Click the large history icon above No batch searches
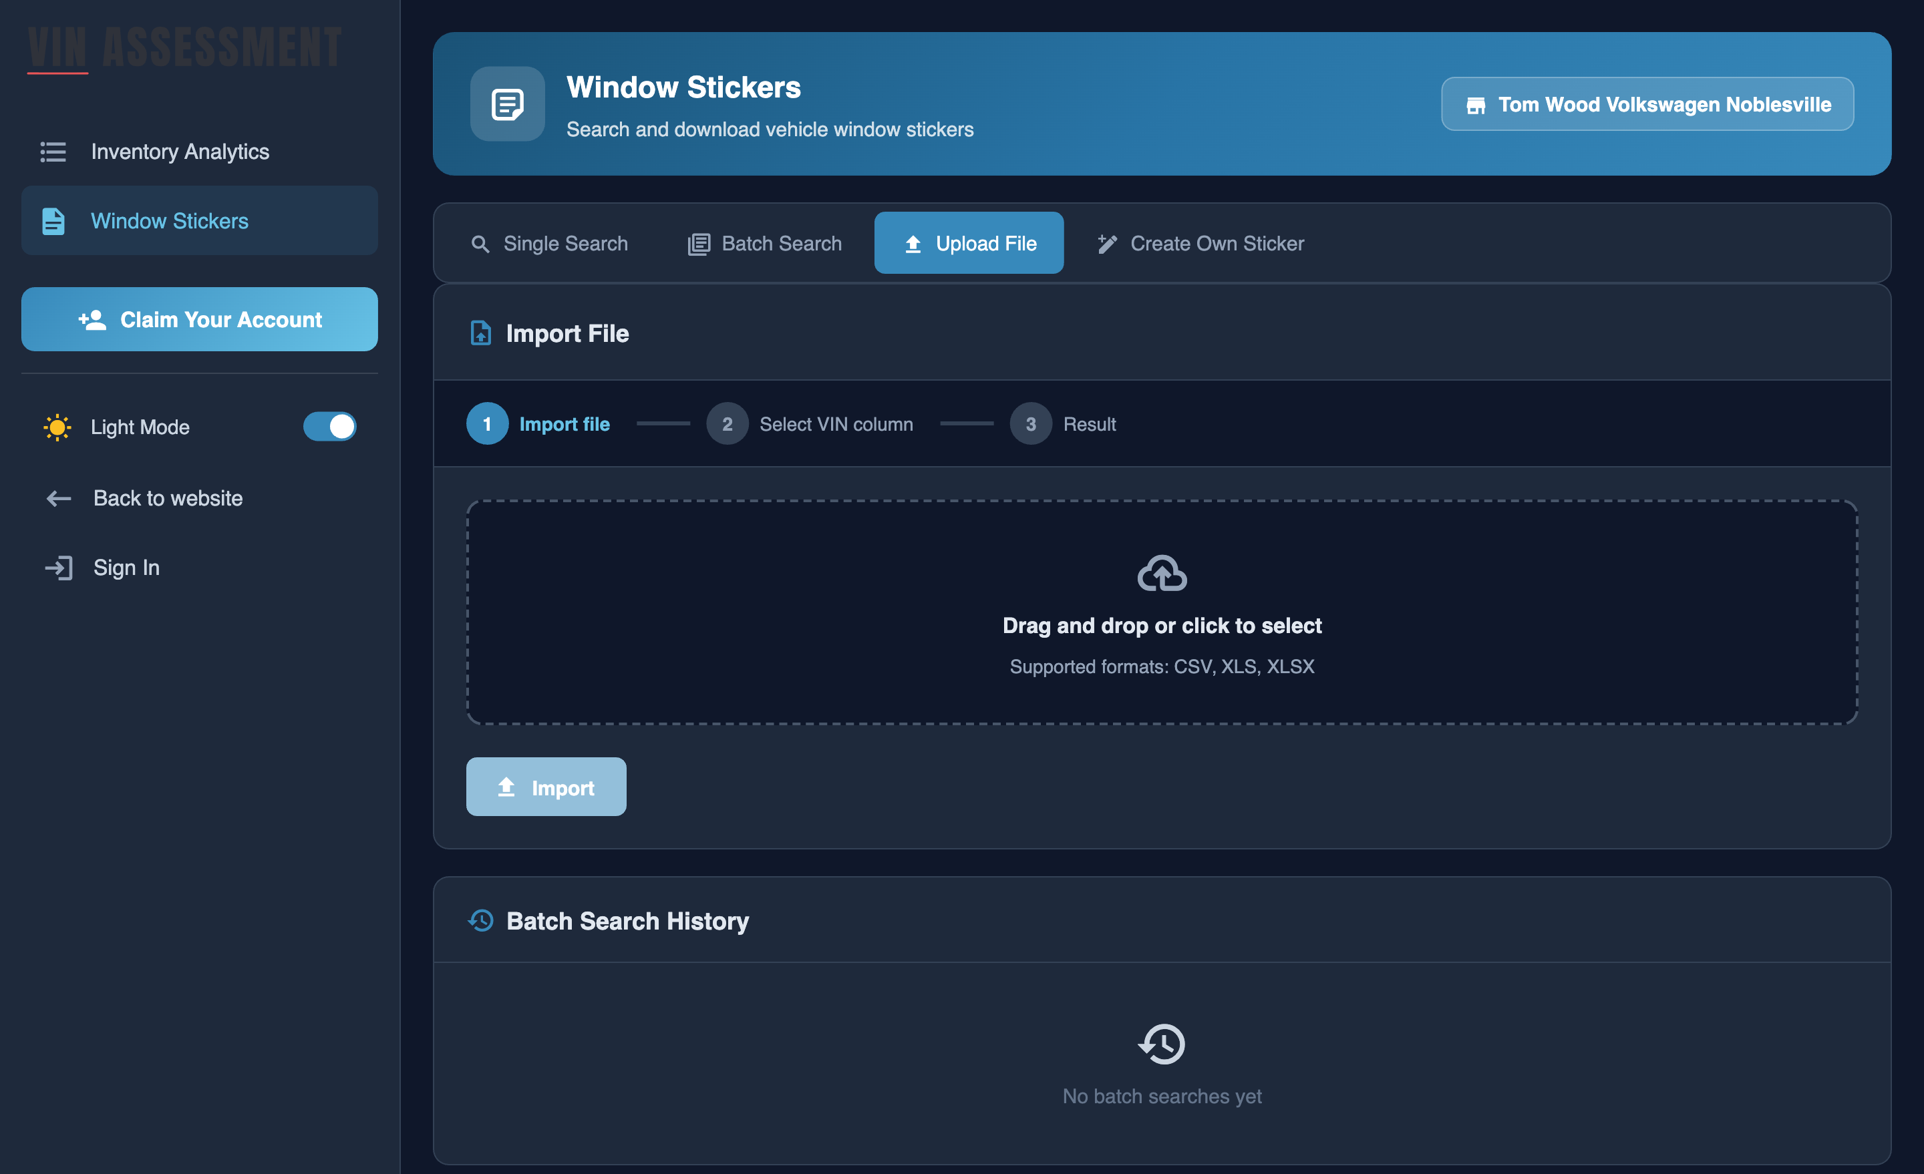 [x=1162, y=1044]
